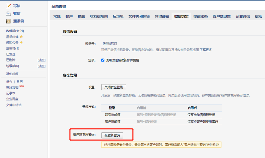
Task: Click the 微信设置 section heading
Action: [x=70, y=32]
